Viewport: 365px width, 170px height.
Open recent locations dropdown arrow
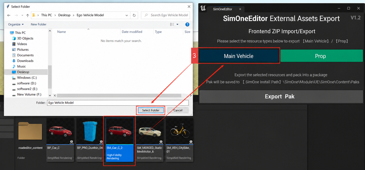[23, 15]
